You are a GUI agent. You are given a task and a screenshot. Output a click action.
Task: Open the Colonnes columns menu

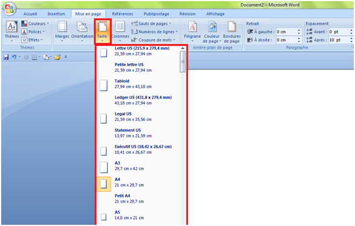[x=120, y=32]
